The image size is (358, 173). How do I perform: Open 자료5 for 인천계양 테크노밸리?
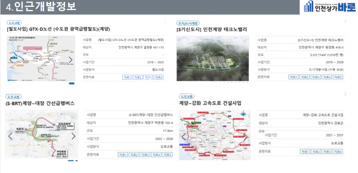tap(338, 77)
